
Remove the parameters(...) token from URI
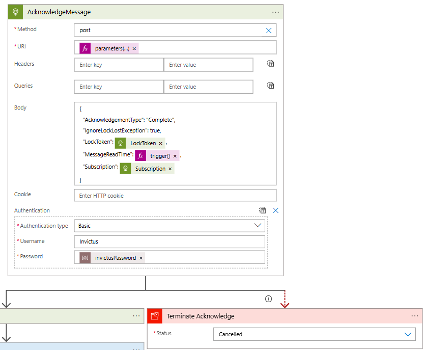(134, 48)
